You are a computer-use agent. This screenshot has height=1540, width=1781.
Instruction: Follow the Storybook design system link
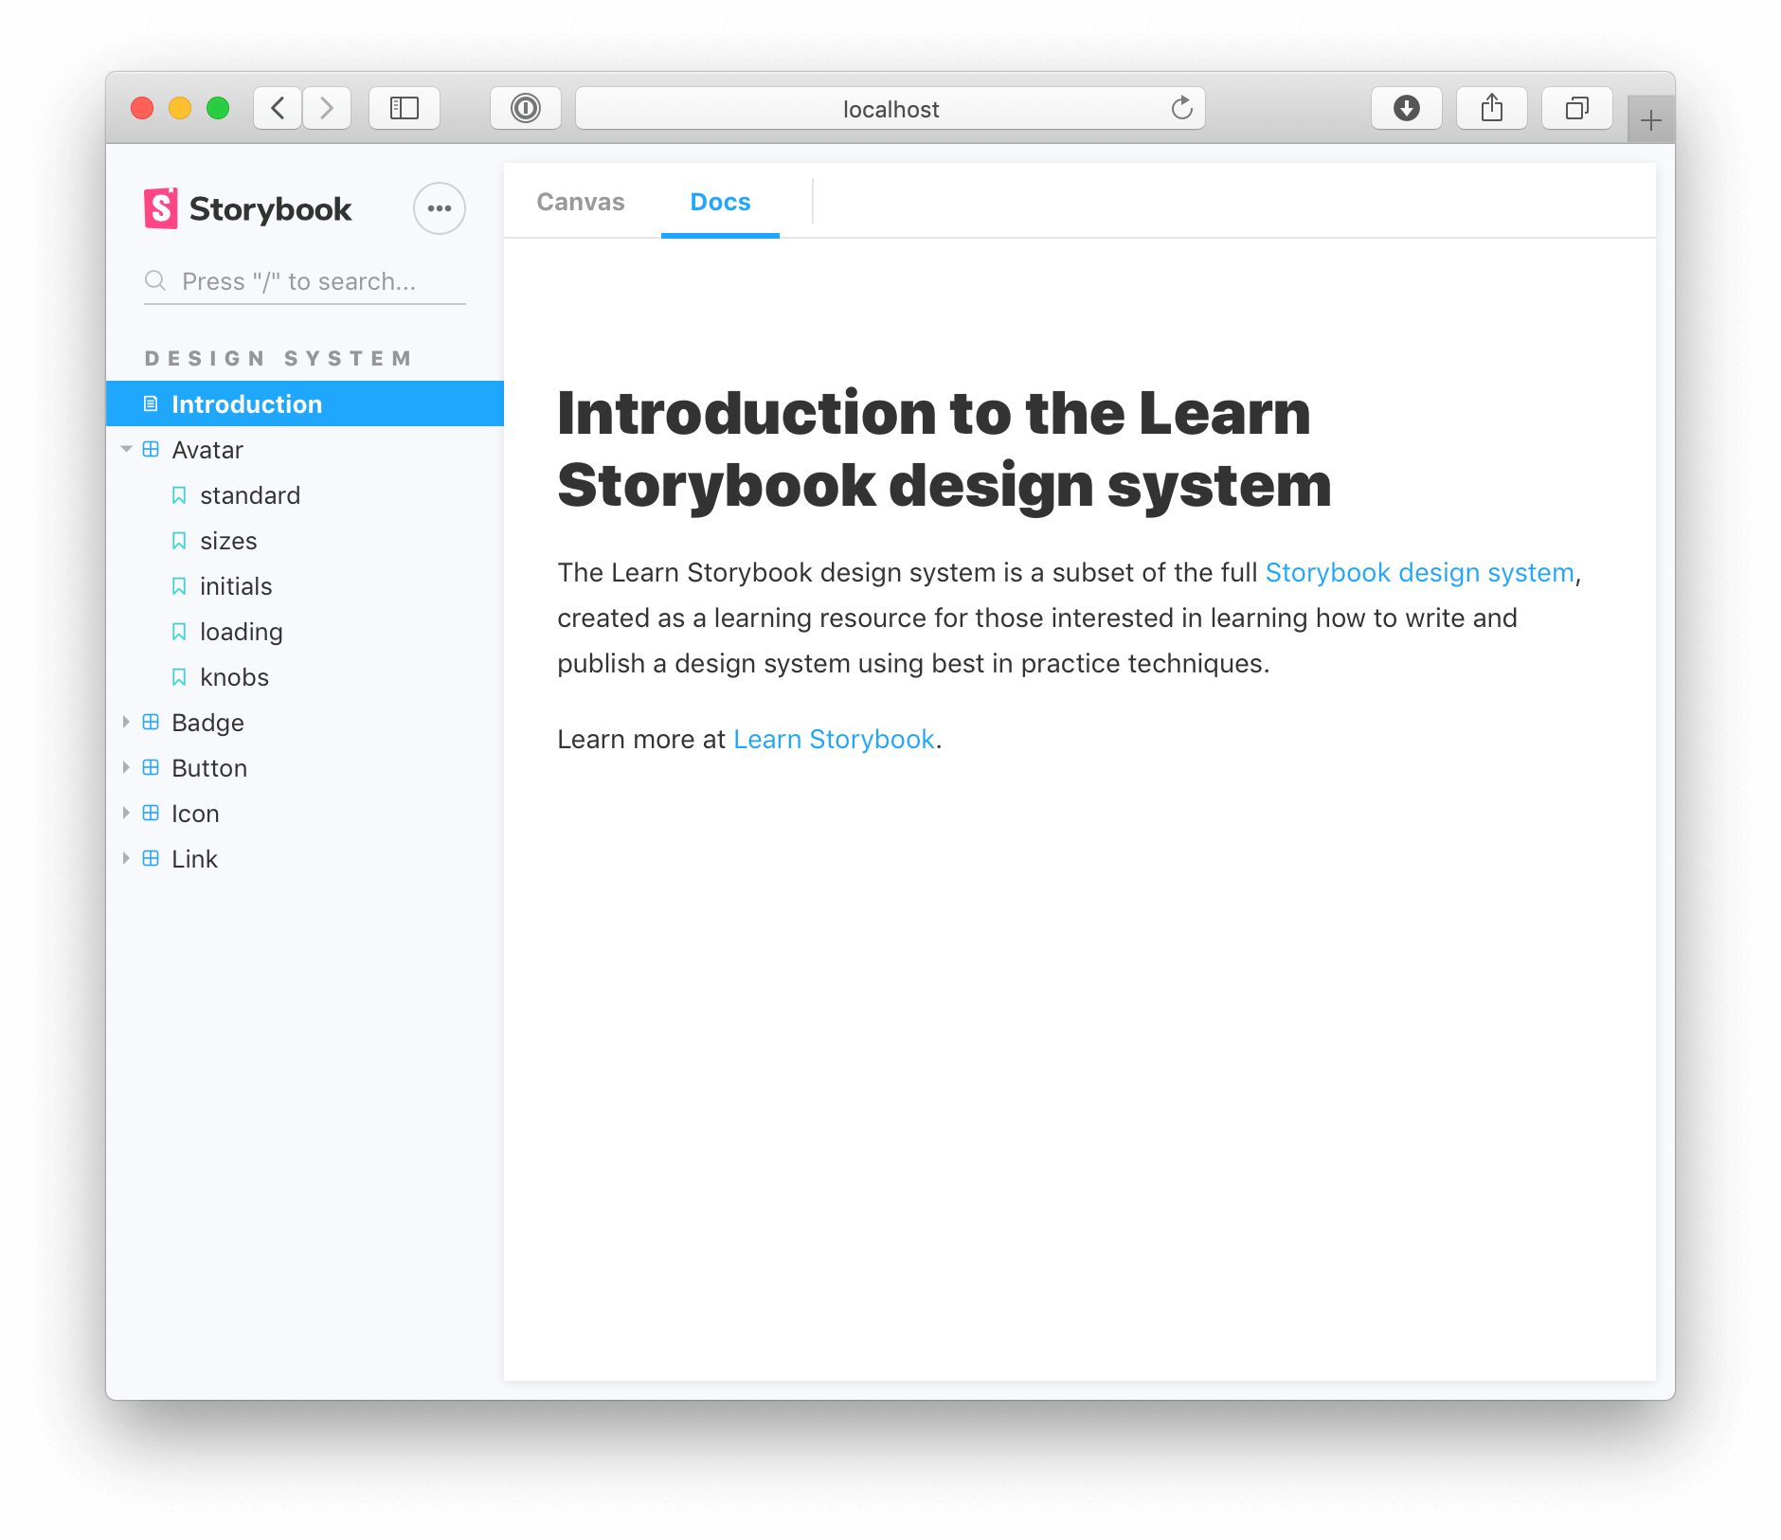coord(1419,573)
